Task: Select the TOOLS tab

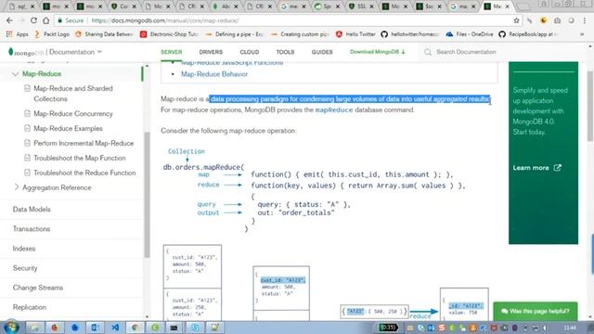Action: click(285, 52)
